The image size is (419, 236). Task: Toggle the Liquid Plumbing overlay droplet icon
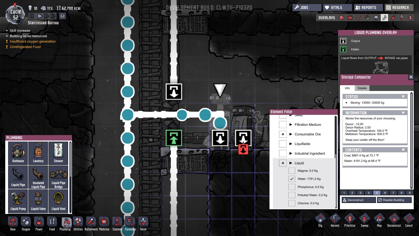pos(384,18)
